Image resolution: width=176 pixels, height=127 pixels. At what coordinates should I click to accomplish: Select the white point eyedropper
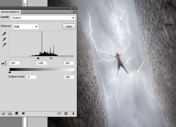coord(4,45)
